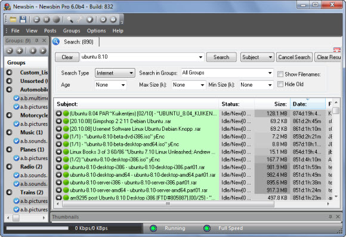Click the results list horizontal scrollbar
The image size is (346, 237).
coord(168,204)
